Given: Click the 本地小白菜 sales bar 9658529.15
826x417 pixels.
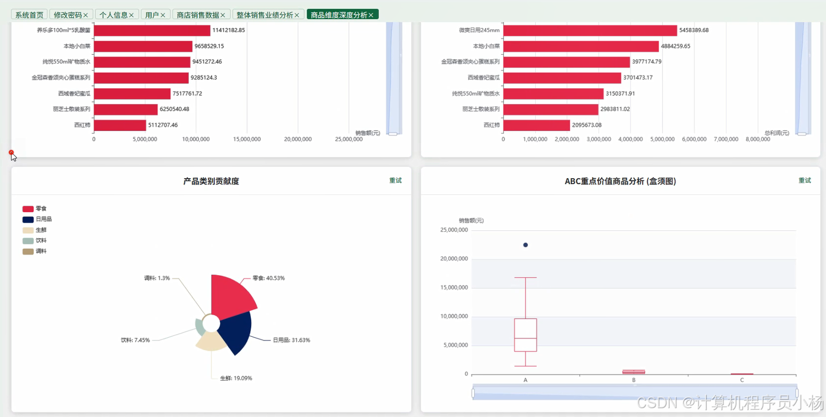Looking at the screenshot, I should click(143, 46).
